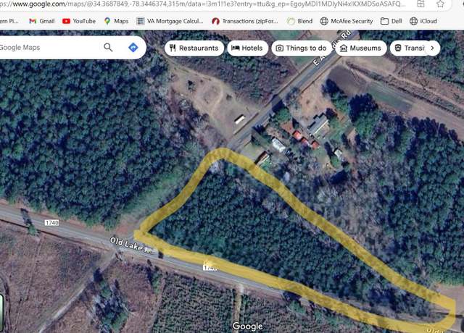Screen dimensions: 464x333
Task: Open the Transactions zipForm bookmark
Action: [x=245, y=21]
